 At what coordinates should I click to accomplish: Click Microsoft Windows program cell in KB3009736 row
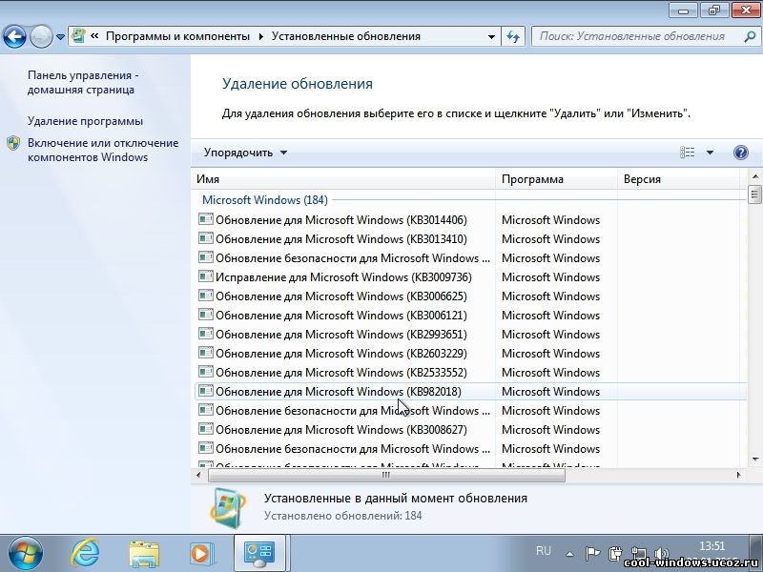pos(551,277)
